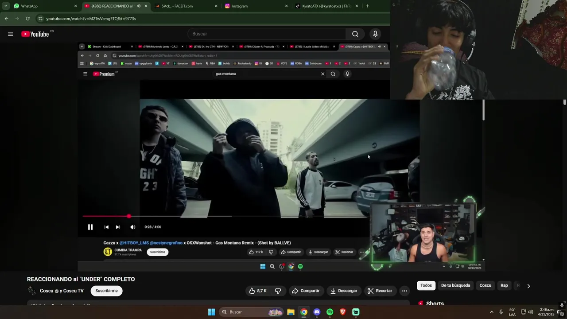Viewport: 567px width, 319px height.
Task: Open the YouTube guide hamburger menu
Action: (x=11, y=34)
